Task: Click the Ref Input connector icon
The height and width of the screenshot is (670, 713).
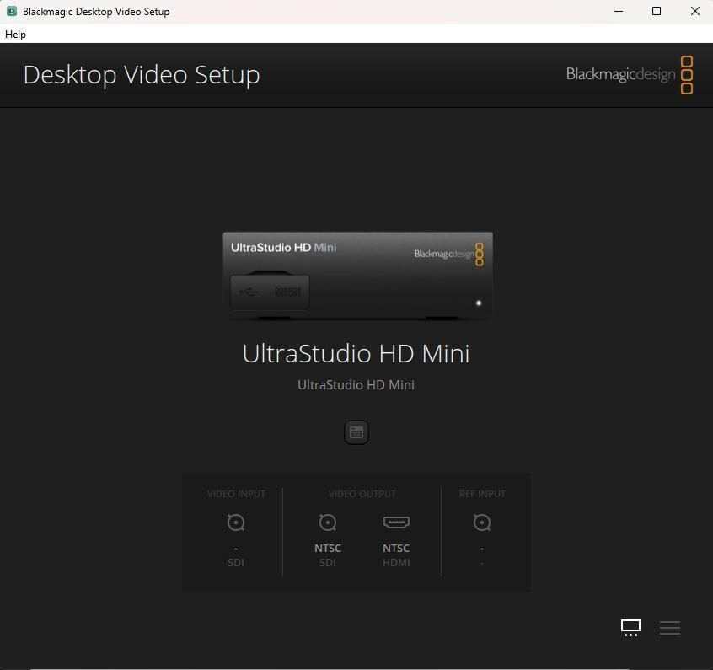Action: (x=481, y=523)
